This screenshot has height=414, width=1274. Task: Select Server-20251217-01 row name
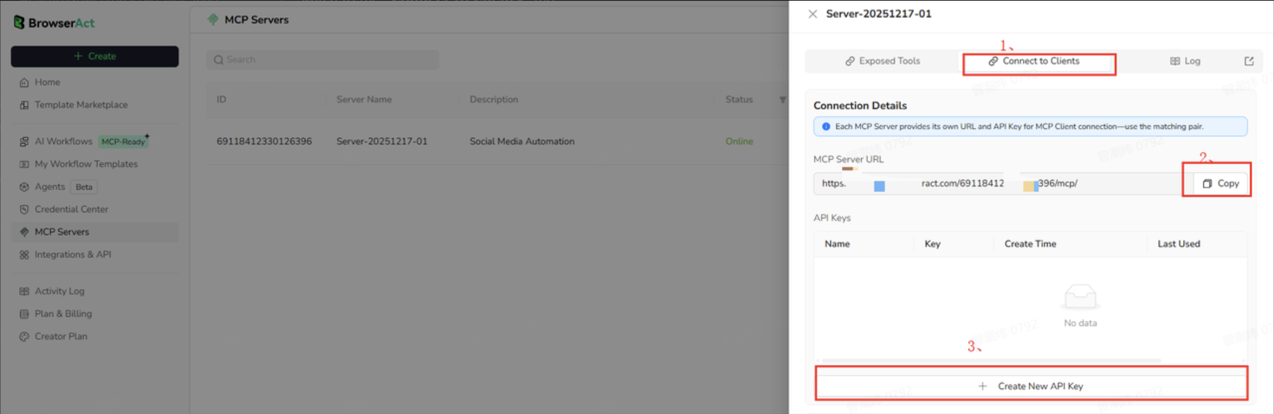pyautogui.click(x=382, y=141)
